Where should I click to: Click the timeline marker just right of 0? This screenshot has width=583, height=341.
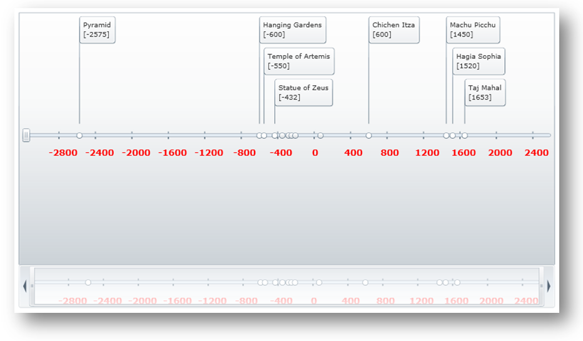tap(320, 136)
